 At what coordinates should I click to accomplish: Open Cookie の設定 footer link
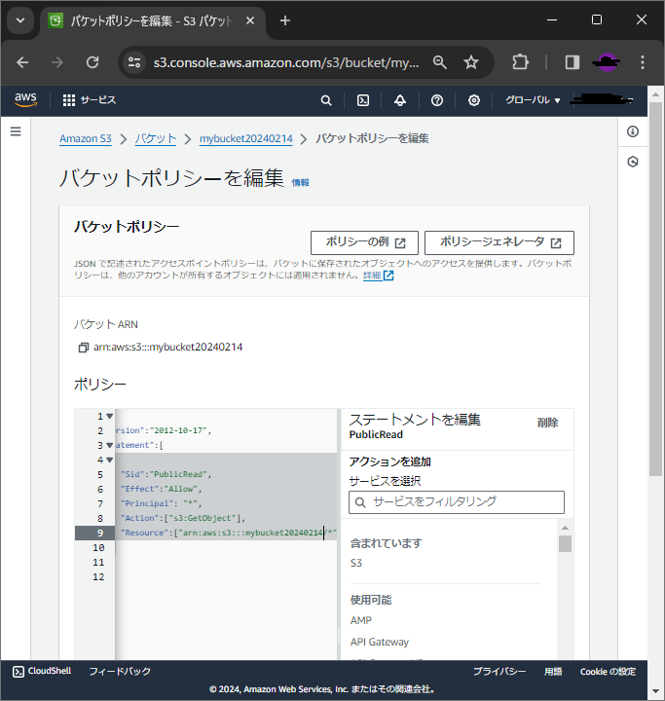click(x=608, y=672)
